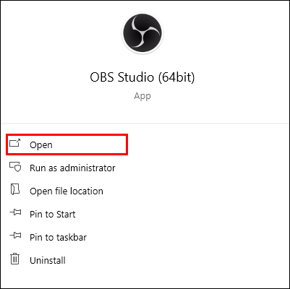Click the (64bit) part of the title
This screenshot has width=290, height=289.
176,77
